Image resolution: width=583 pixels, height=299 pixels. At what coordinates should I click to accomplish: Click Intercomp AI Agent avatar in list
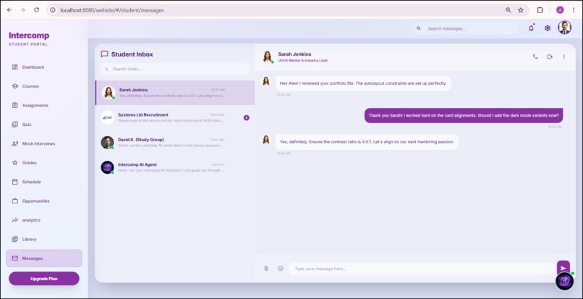point(108,167)
